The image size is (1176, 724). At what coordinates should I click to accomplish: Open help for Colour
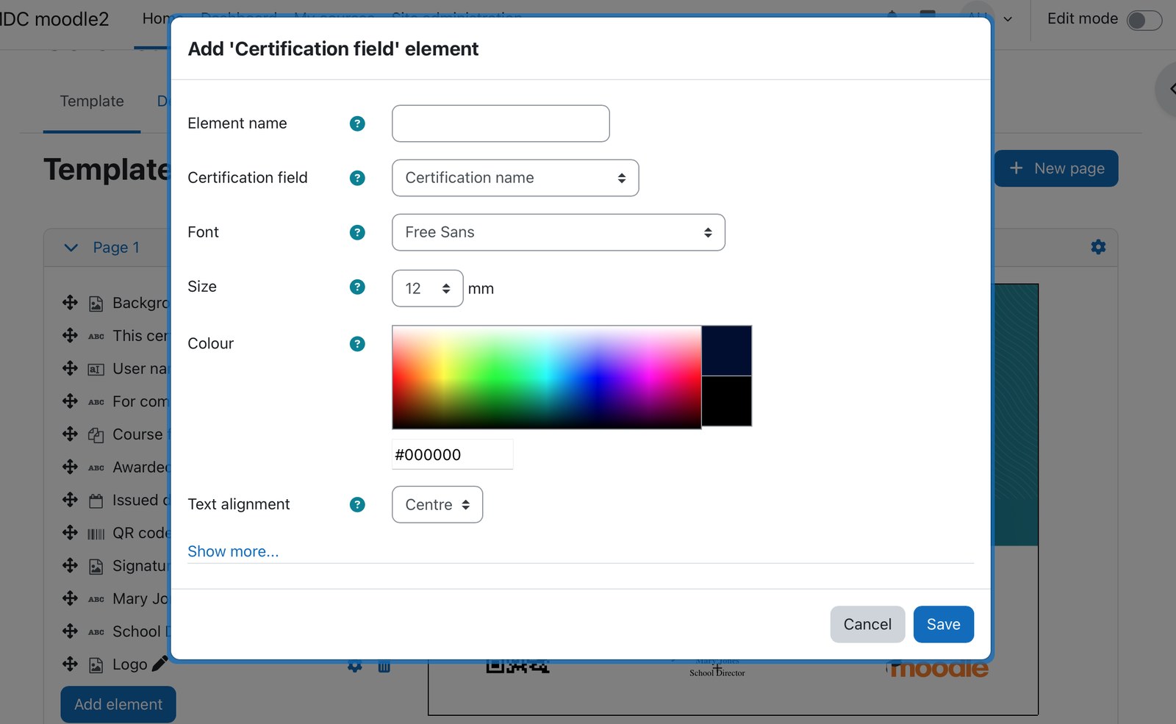click(357, 343)
